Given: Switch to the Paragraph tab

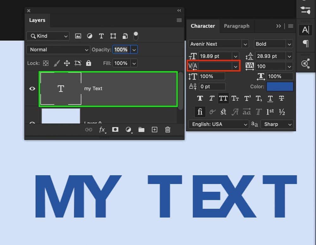Looking at the screenshot, I should [x=237, y=26].
